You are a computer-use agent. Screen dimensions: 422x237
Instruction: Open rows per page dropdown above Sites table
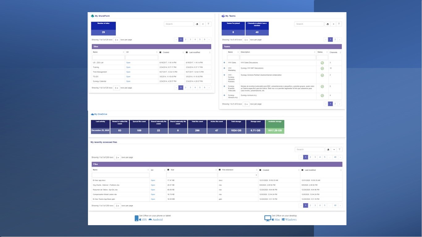116,40
